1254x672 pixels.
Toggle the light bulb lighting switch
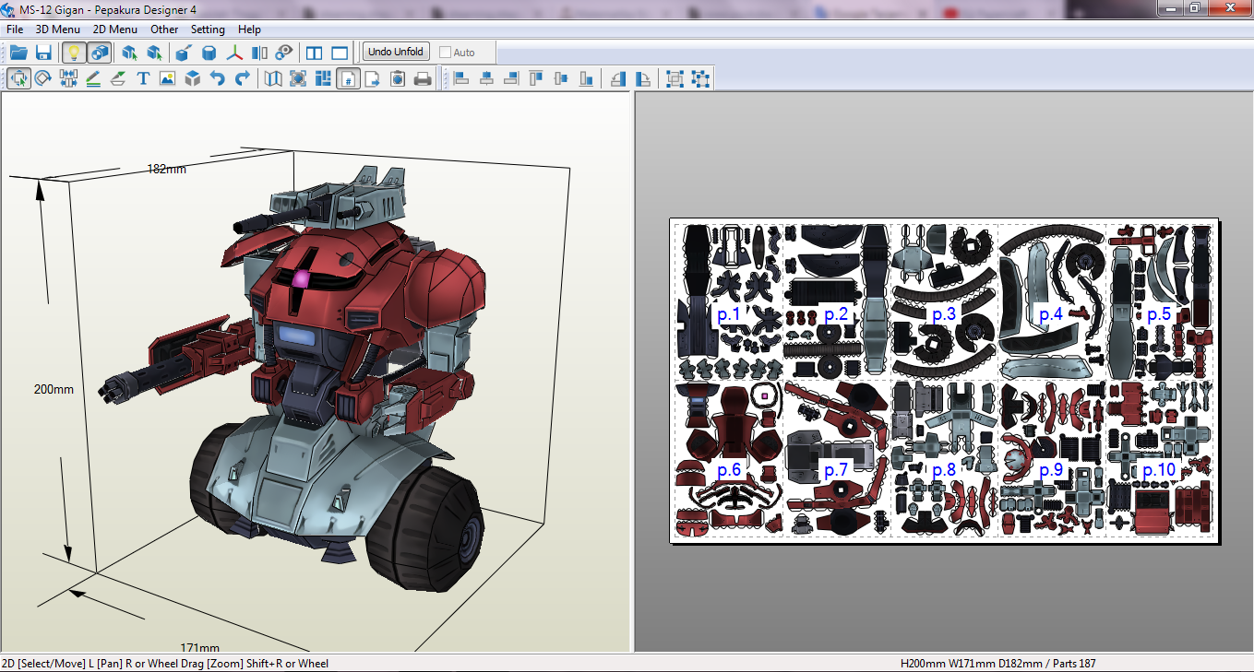click(x=75, y=53)
